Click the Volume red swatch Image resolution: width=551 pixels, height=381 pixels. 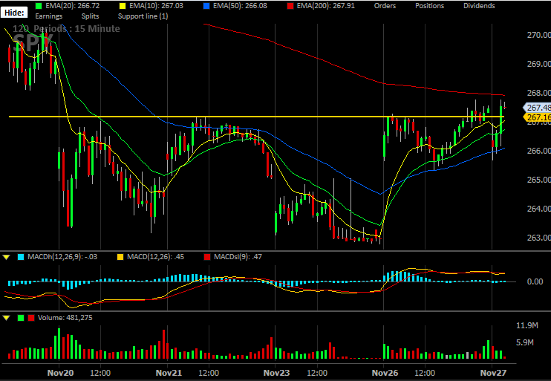point(31,318)
